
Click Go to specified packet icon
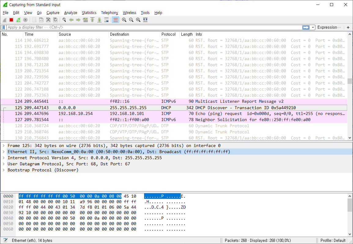[x=85, y=20]
